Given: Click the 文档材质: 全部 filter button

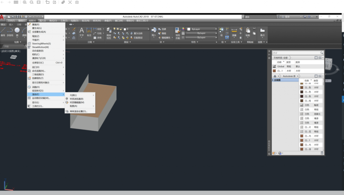Looking at the screenshot, I should click(x=281, y=58).
